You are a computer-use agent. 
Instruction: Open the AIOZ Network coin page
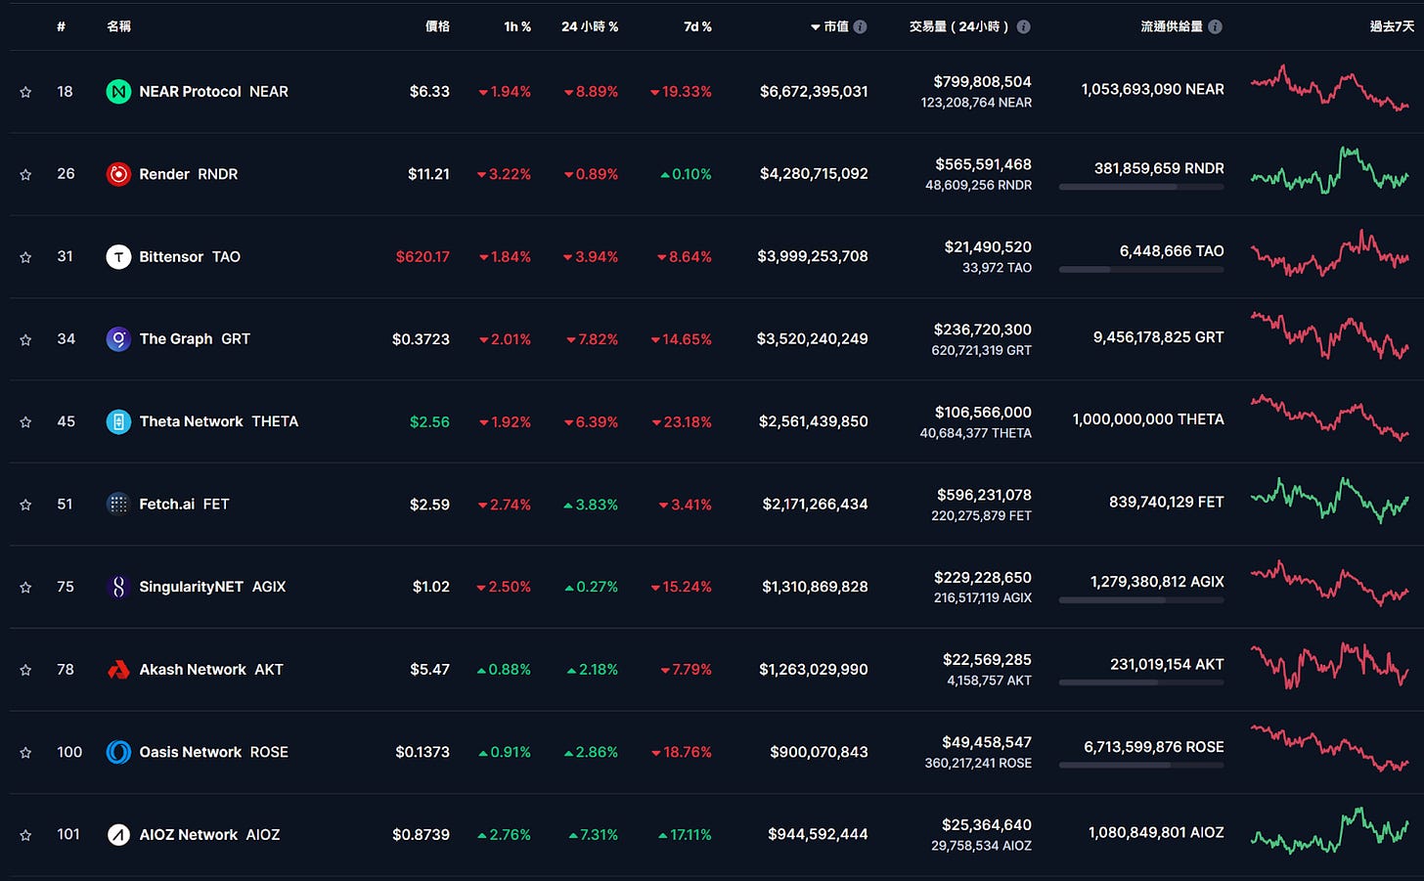pos(209,835)
